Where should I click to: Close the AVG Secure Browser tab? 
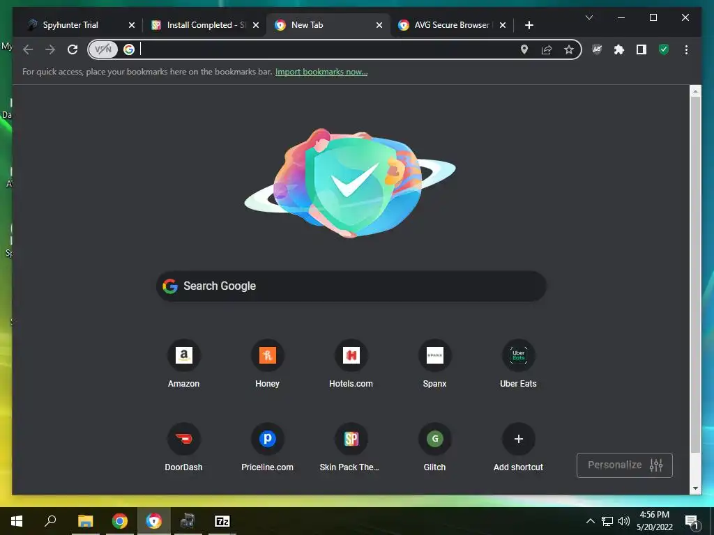pyautogui.click(x=503, y=26)
